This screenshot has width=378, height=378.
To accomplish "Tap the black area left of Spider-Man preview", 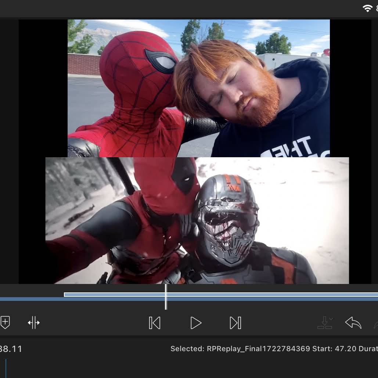I will [43, 88].
